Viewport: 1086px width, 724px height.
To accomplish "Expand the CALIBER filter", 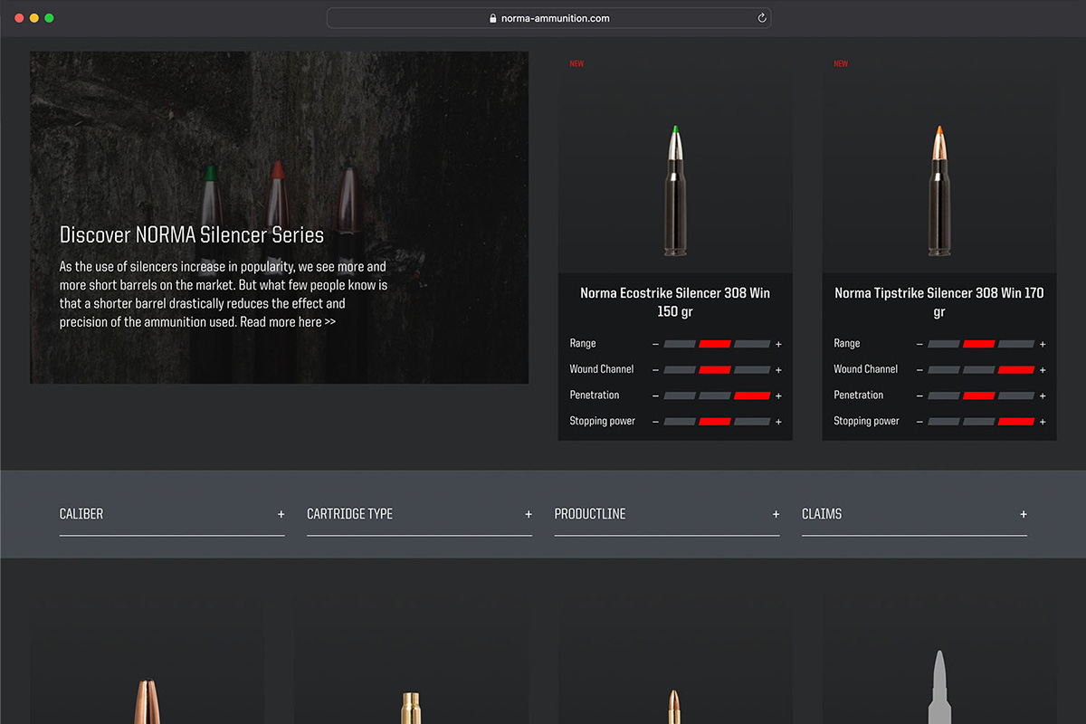I will [172, 514].
